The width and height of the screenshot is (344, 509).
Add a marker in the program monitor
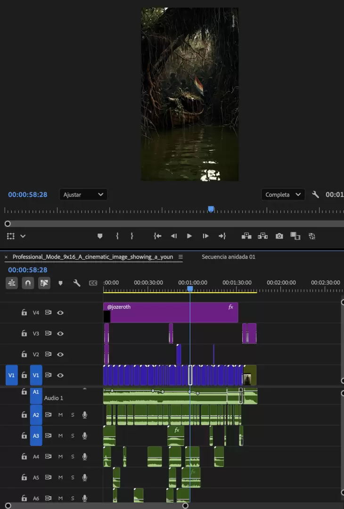(100, 236)
